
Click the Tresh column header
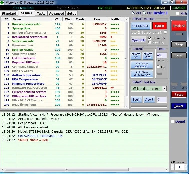tap(80, 19)
